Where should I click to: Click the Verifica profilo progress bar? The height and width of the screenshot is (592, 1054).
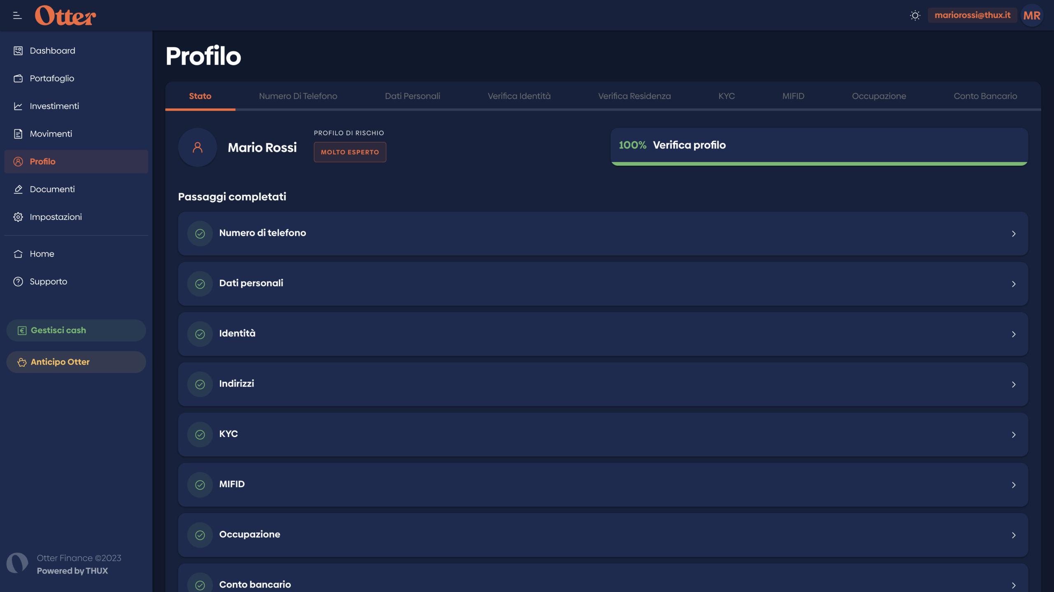click(x=819, y=164)
